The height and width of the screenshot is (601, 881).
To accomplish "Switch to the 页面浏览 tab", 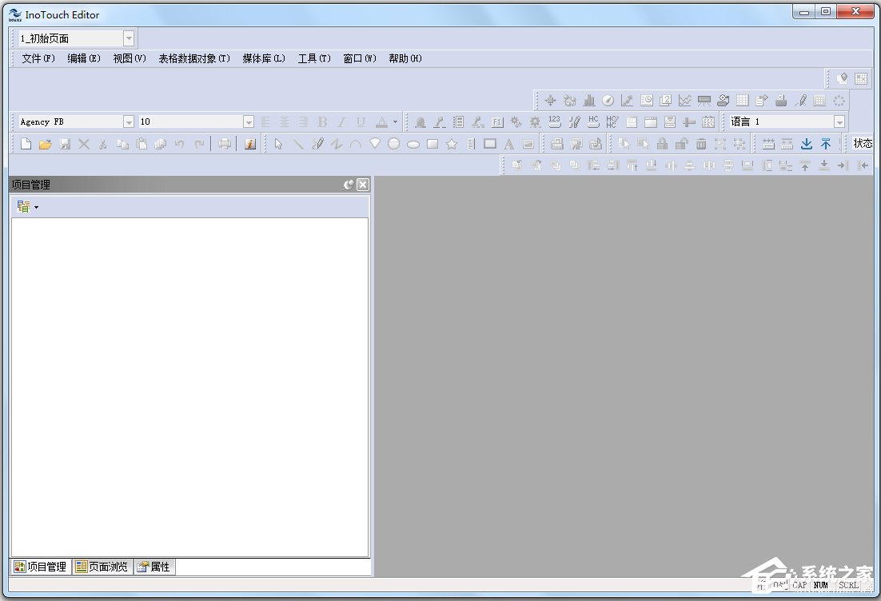I will click(x=102, y=567).
